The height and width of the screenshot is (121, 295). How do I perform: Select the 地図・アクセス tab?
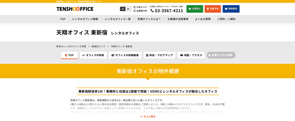[191, 55]
